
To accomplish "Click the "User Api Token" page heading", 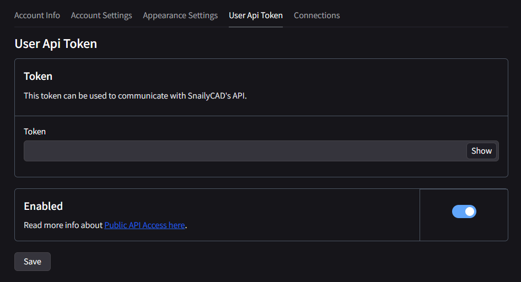I will click(56, 44).
